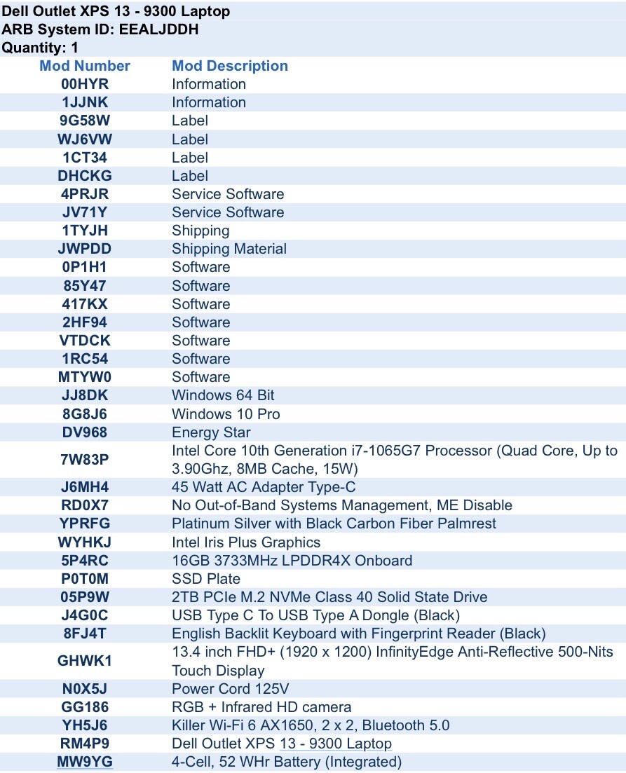Click the 'ARB System ID: EEALJDDH' line
Screen dimensions: 626x773
[100, 29]
